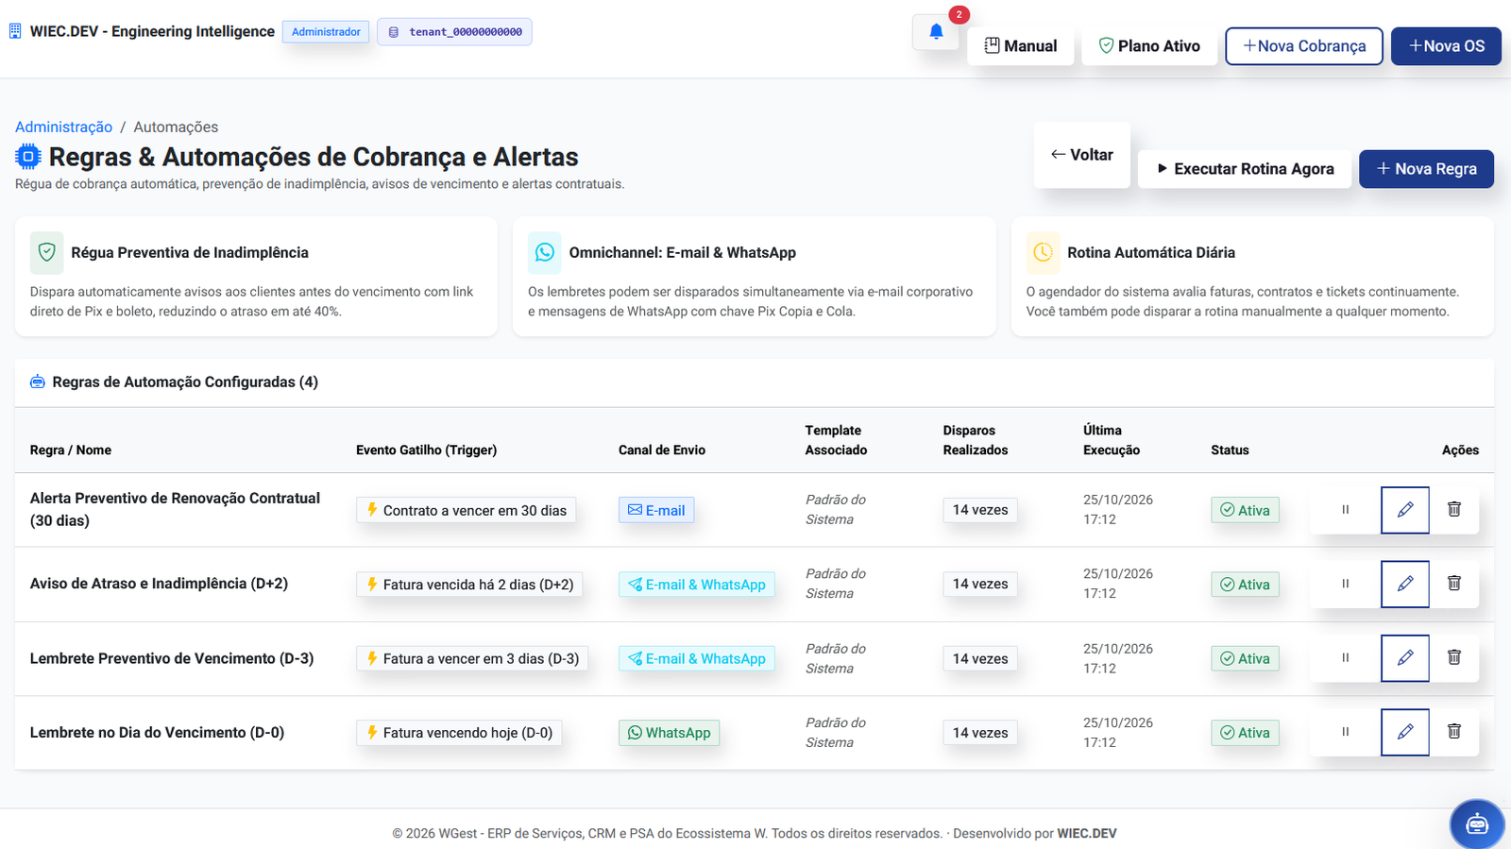Open the notifications bell icon
This screenshot has width=1511, height=849.
point(936,32)
